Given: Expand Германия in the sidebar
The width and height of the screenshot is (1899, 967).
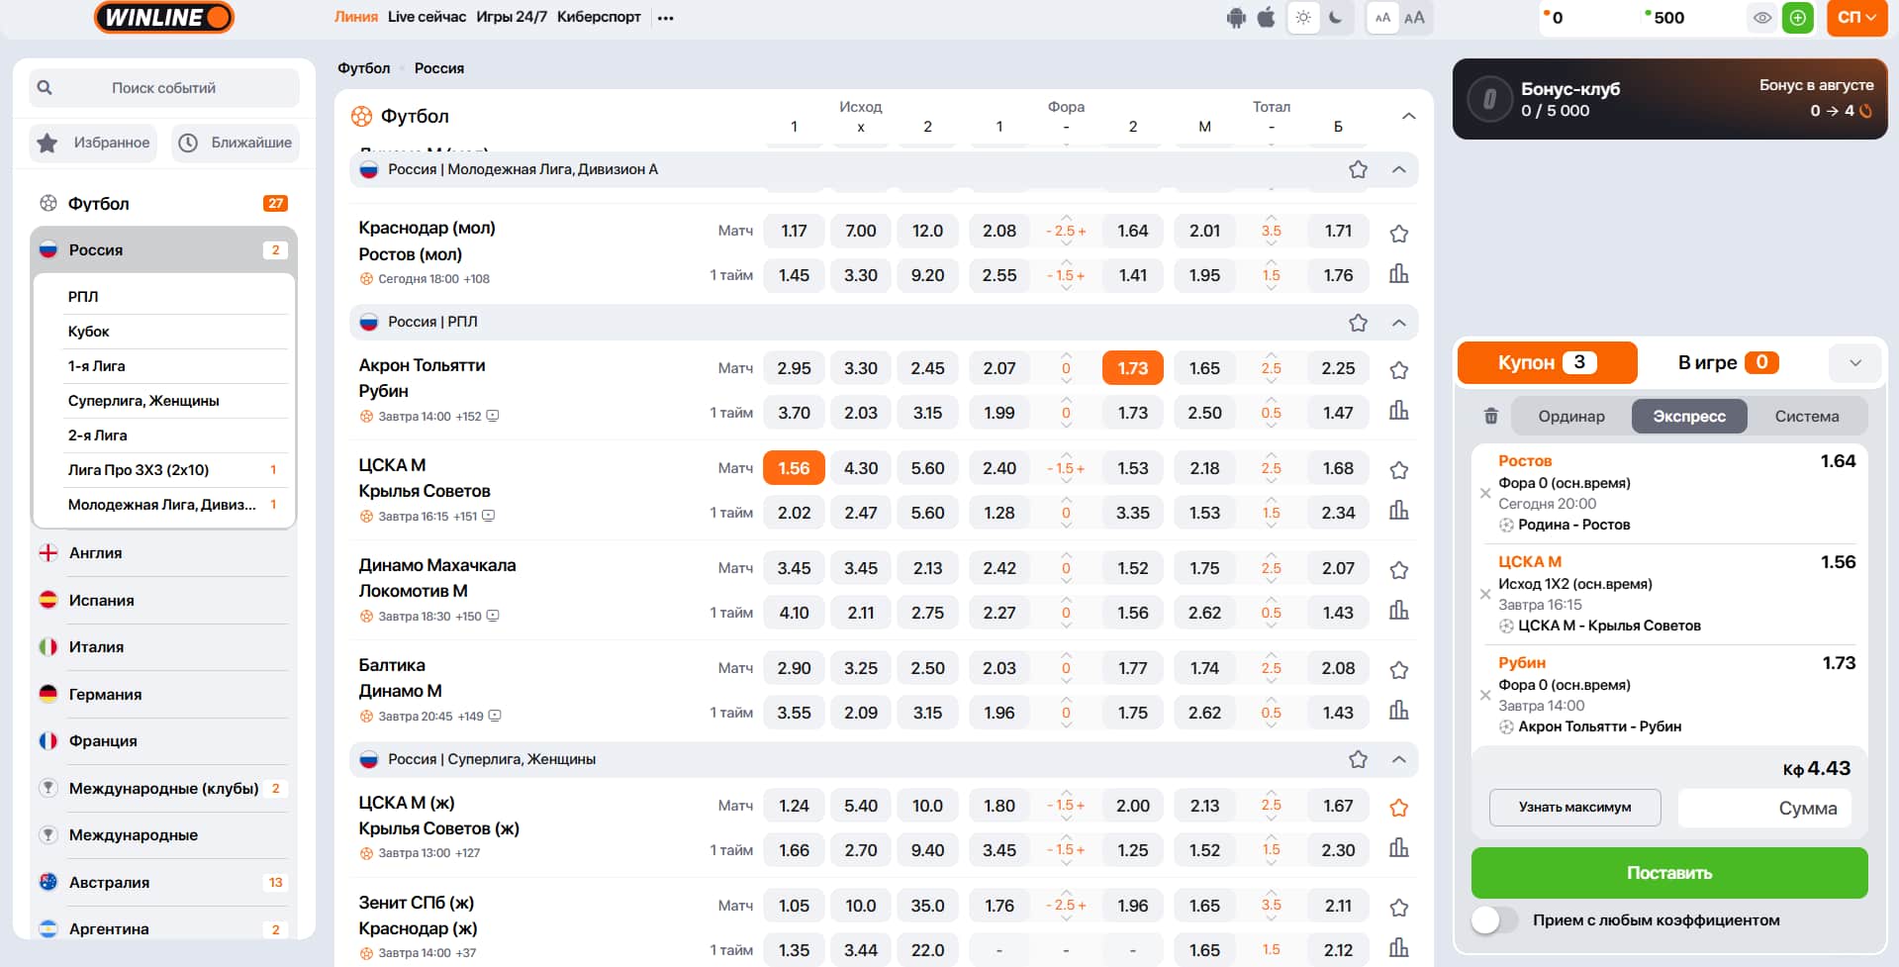Looking at the screenshot, I should 163,694.
